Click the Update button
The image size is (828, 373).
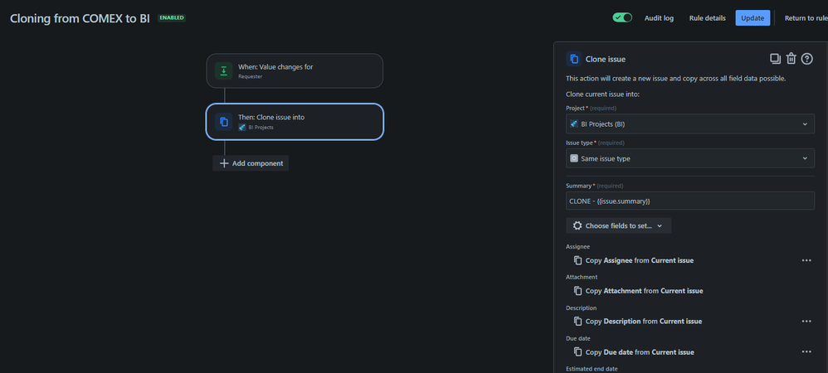[753, 18]
